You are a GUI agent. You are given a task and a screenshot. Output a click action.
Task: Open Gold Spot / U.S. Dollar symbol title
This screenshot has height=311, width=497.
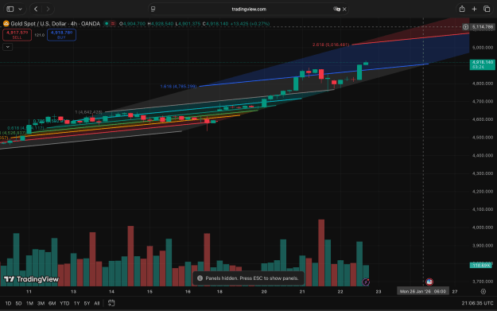point(56,23)
